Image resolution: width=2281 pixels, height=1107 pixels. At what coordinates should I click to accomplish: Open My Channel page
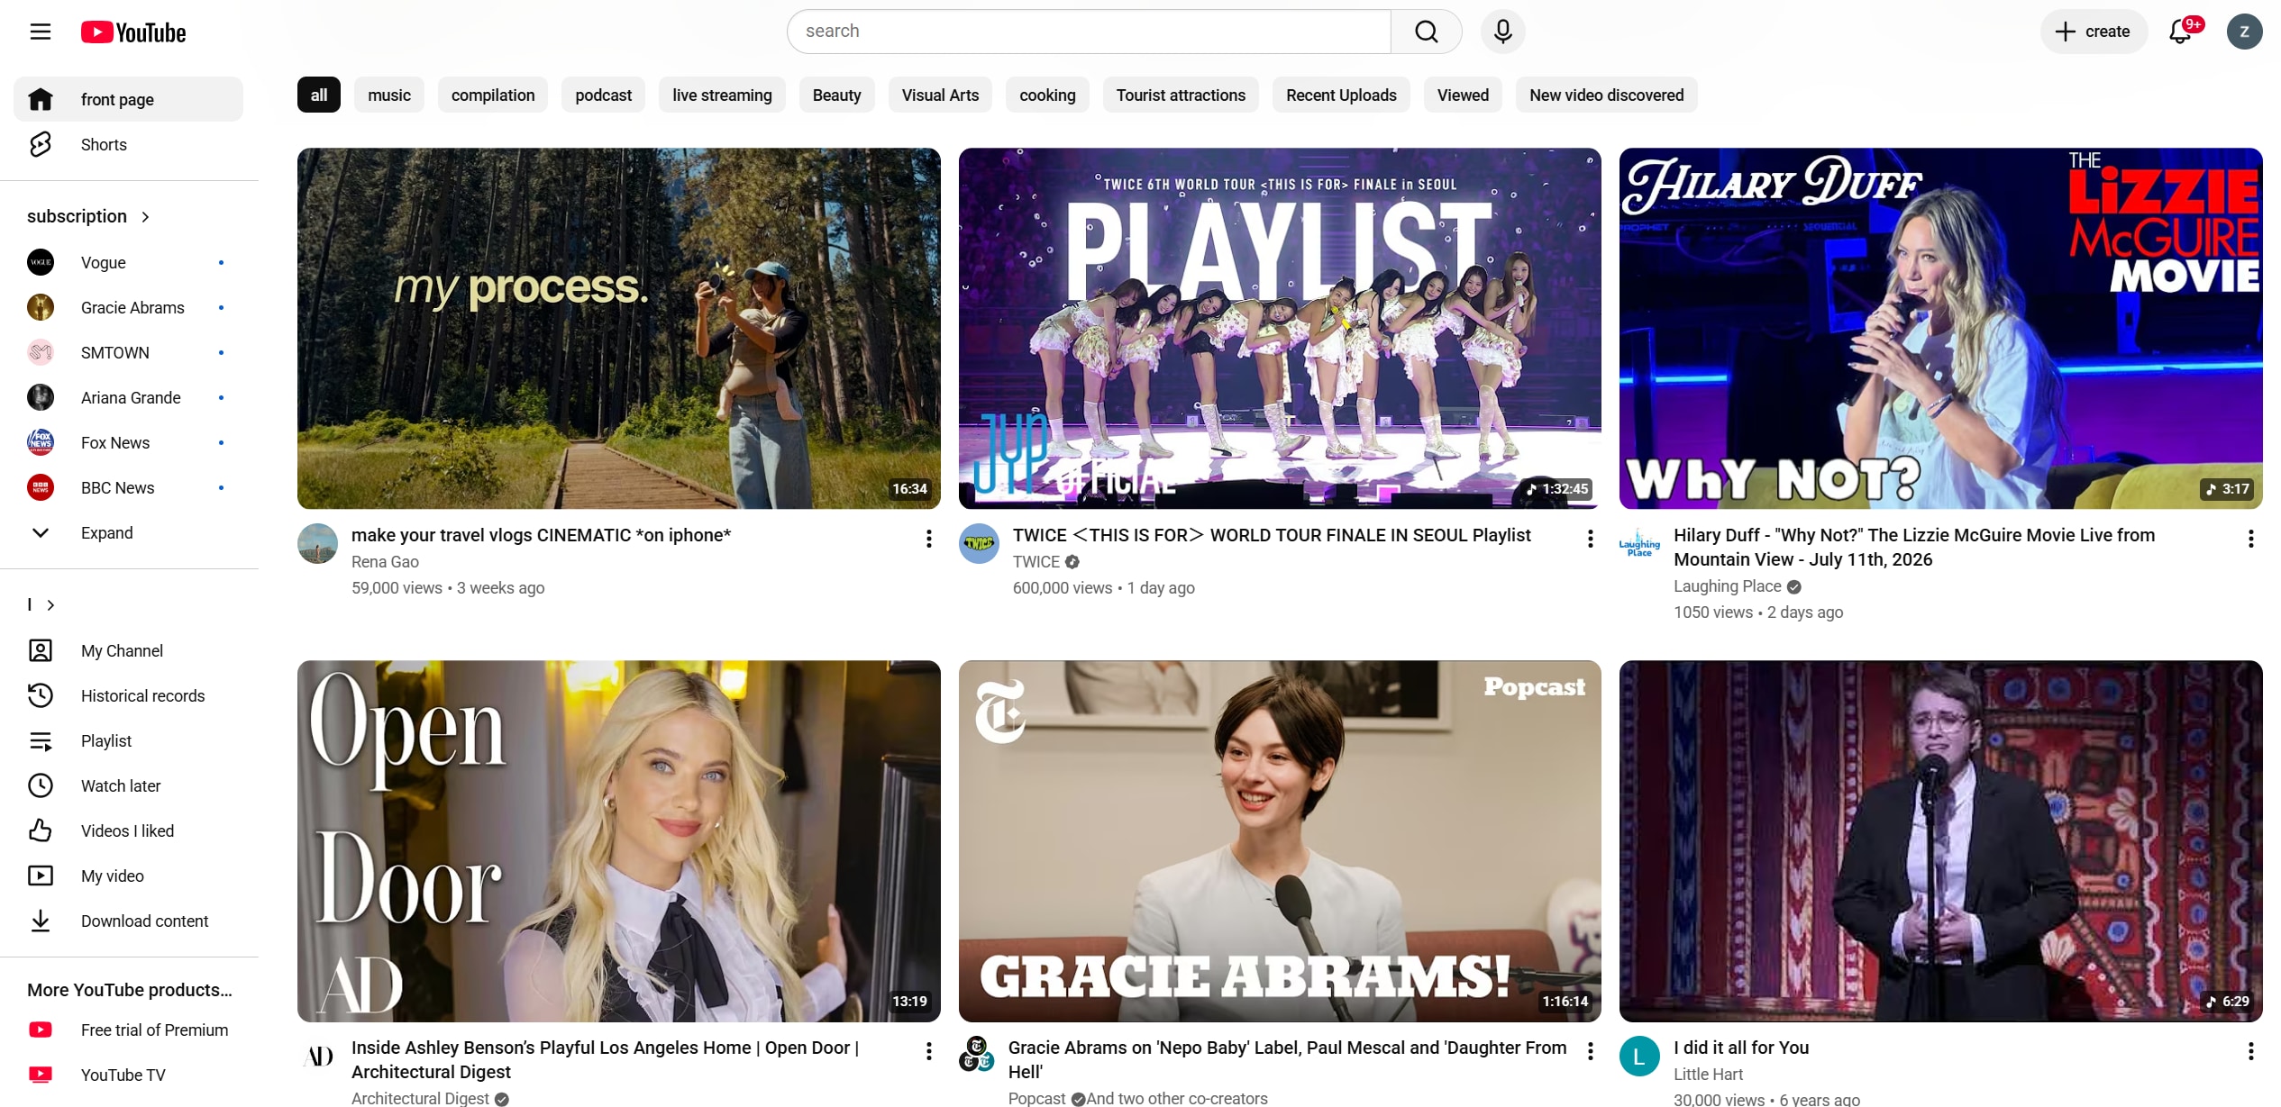[128, 650]
